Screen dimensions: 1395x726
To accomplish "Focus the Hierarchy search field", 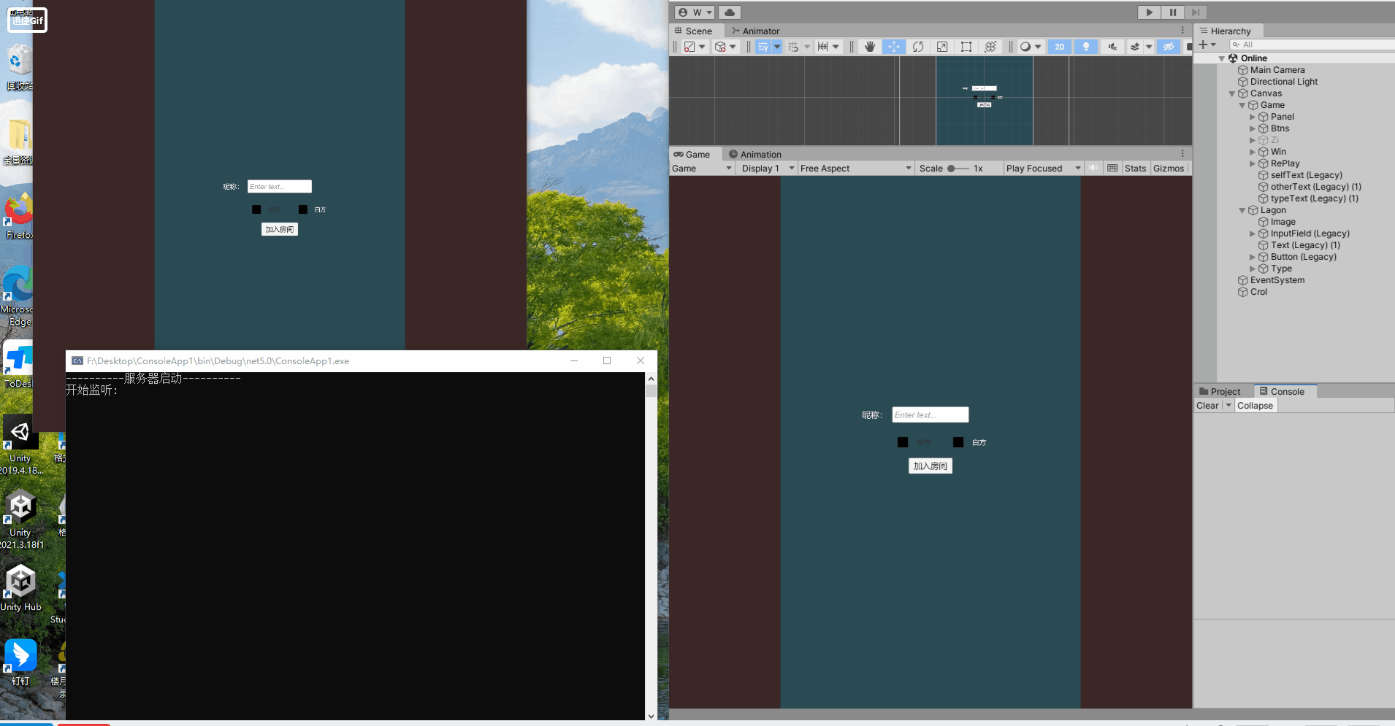I will click(1311, 45).
